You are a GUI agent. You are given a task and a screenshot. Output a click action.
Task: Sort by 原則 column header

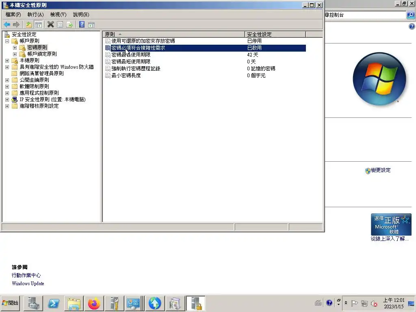[174, 34]
